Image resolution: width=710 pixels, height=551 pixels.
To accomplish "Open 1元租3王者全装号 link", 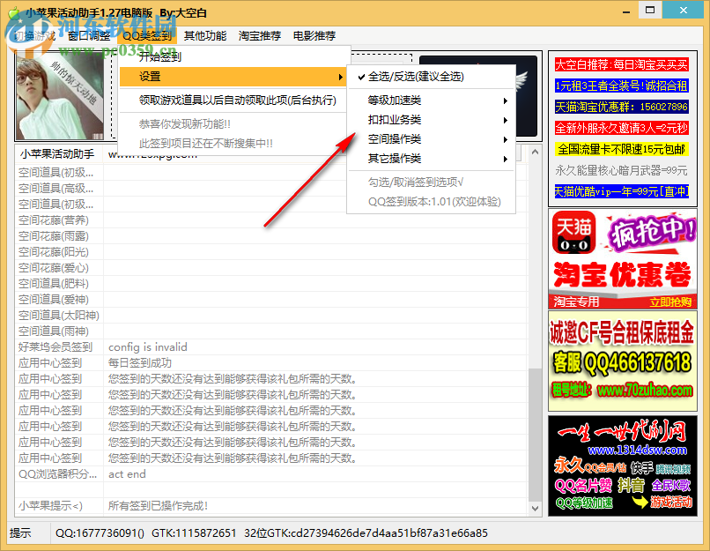I will click(x=621, y=86).
